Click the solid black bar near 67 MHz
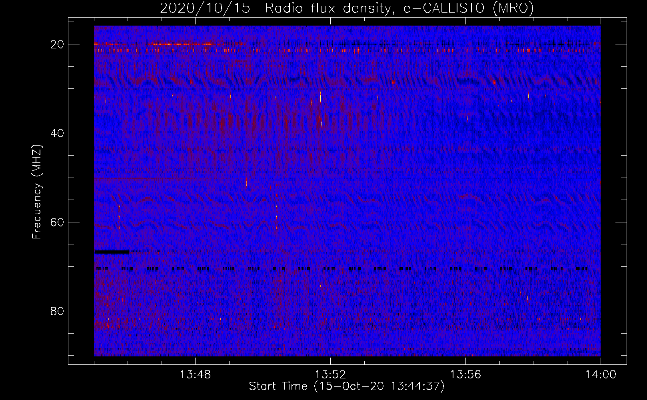 112,252
